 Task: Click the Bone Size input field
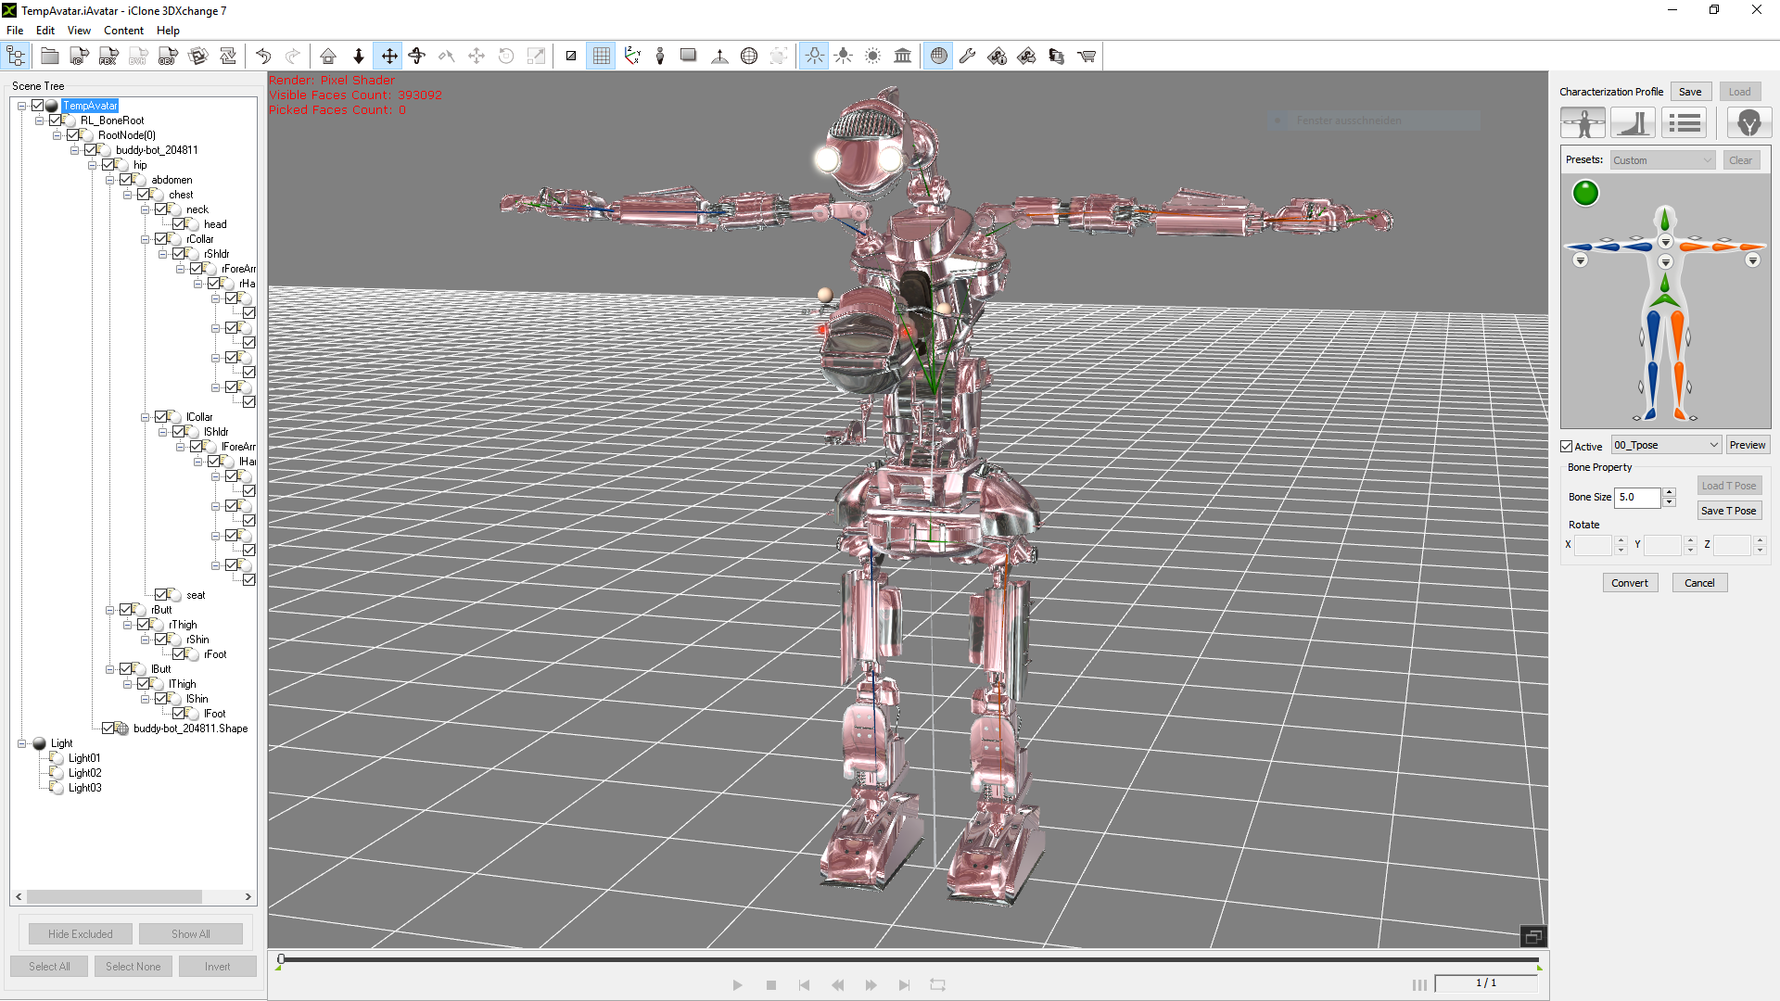1637,498
